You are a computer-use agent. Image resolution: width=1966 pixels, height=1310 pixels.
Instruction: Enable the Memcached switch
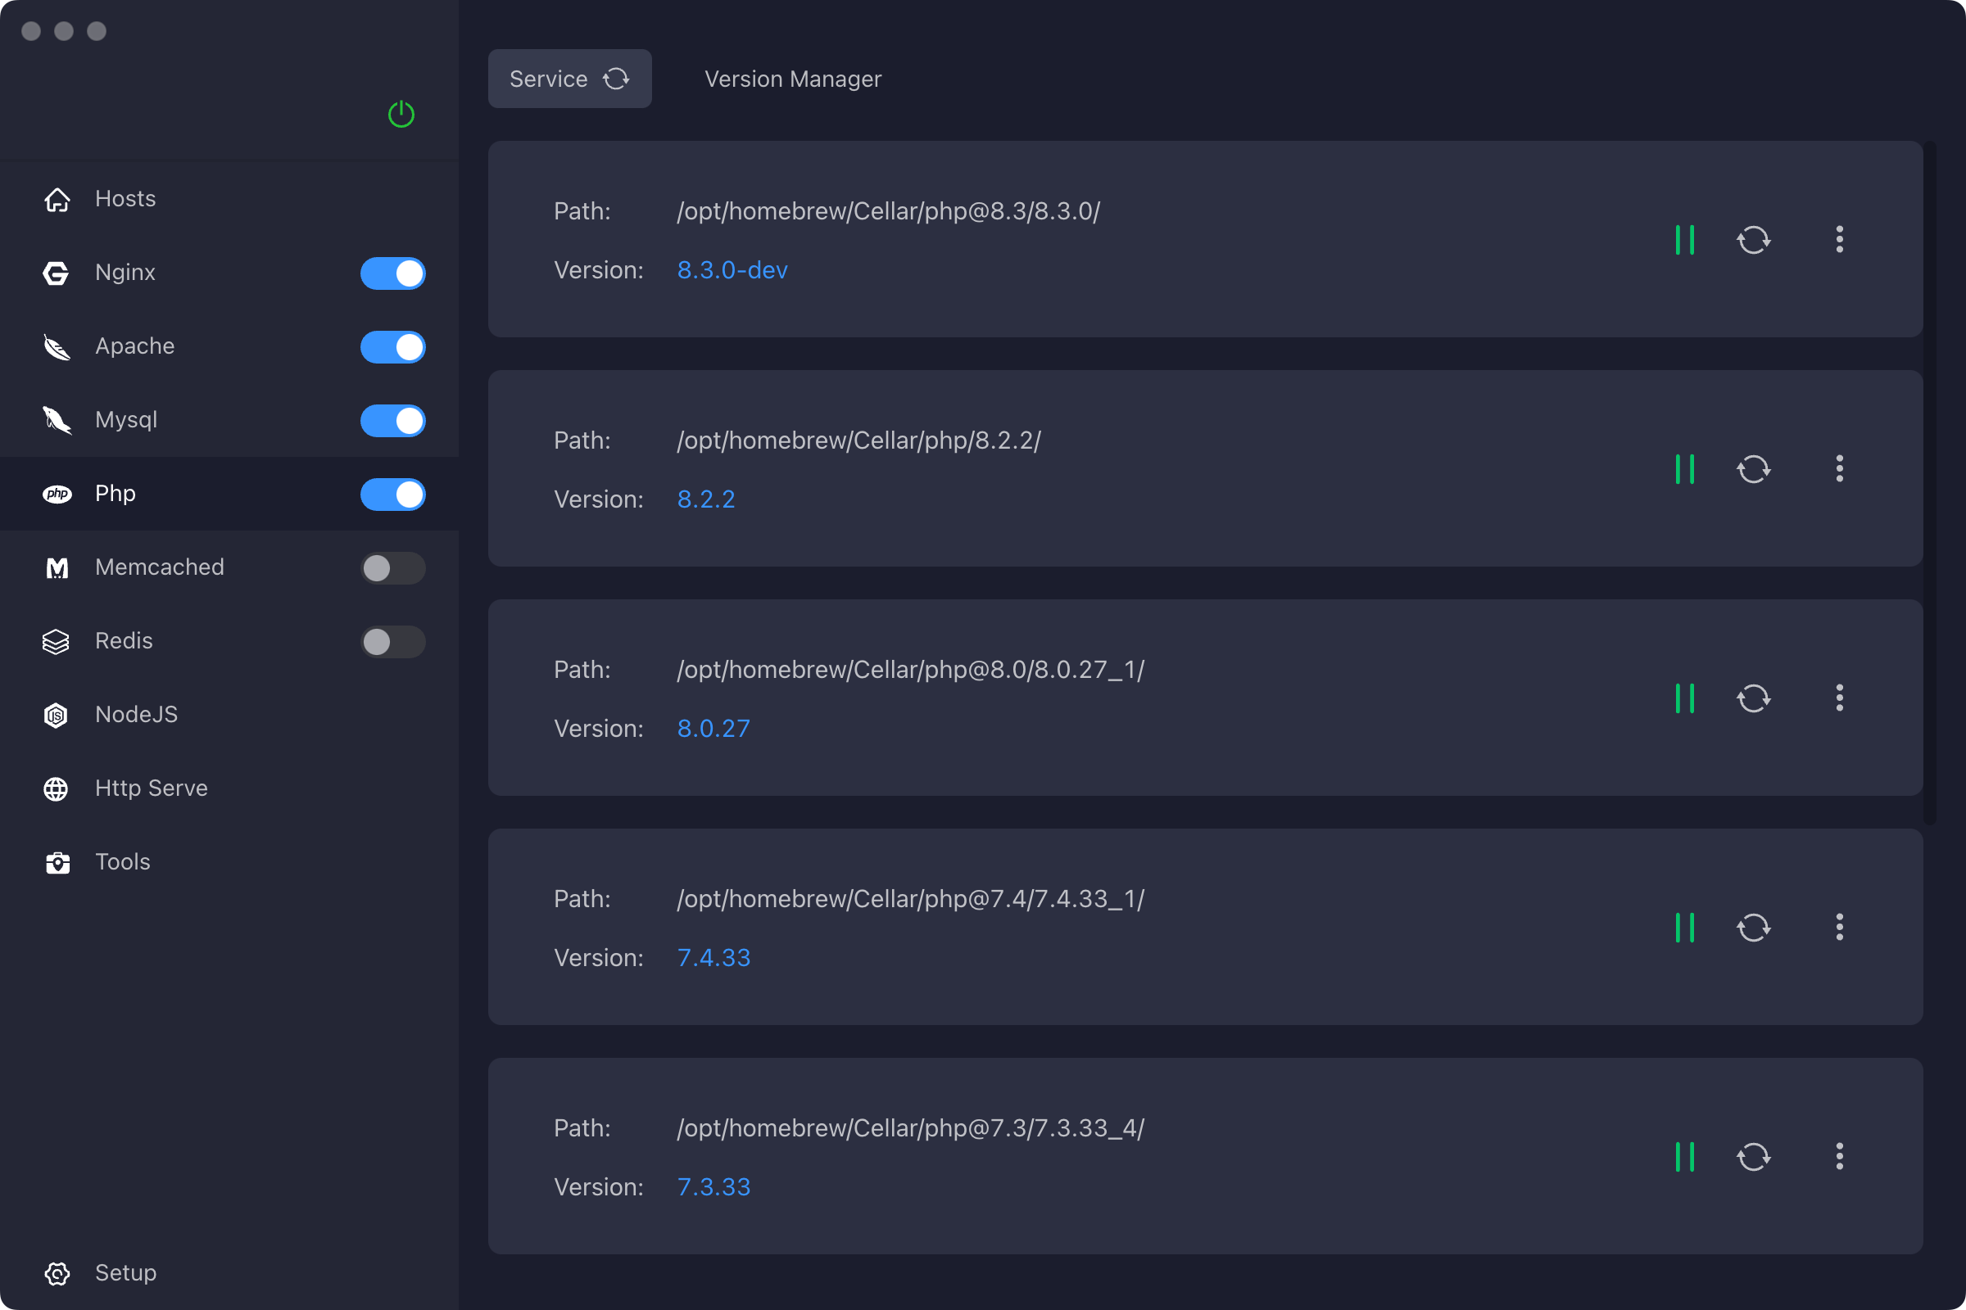[x=393, y=568]
